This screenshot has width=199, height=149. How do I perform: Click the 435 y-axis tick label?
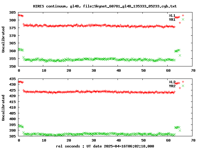click(x=12, y=79)
